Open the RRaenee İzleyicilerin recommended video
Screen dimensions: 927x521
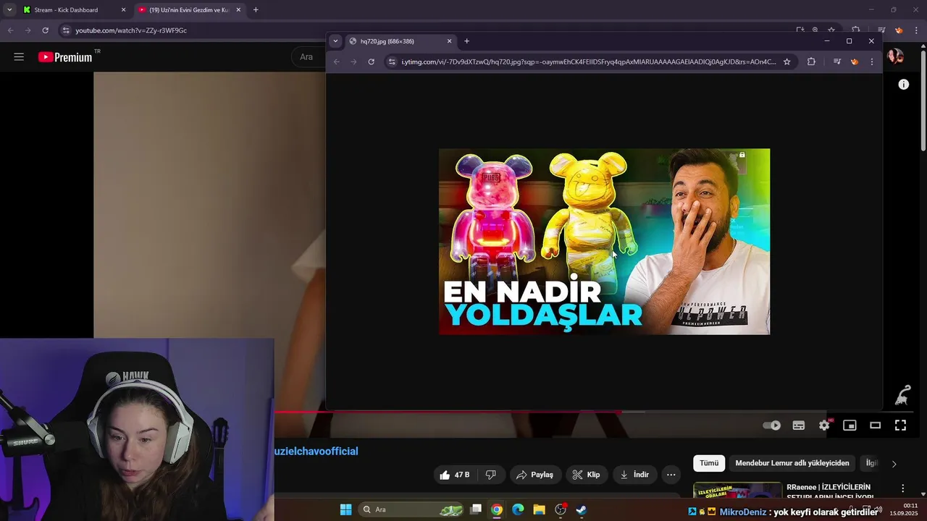point(737,491)
